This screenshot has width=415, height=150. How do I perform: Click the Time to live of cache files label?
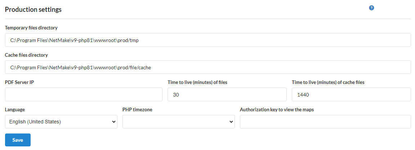[328, 82]
